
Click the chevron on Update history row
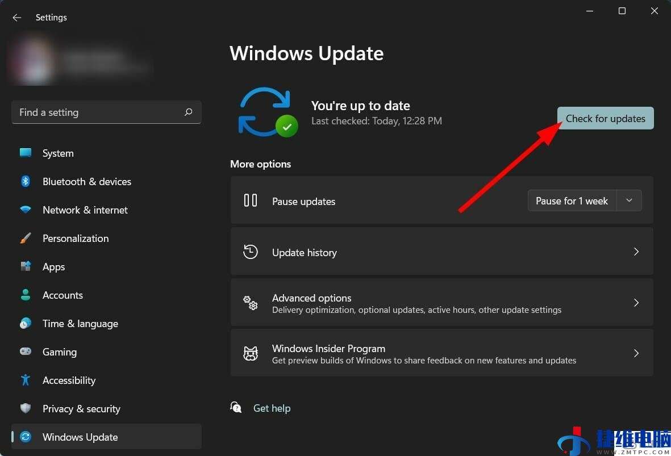pyautogui.click(x=636, y=252)
